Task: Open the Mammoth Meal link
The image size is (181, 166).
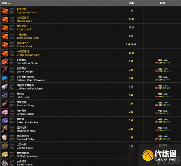Action: [x=26, y=131]
